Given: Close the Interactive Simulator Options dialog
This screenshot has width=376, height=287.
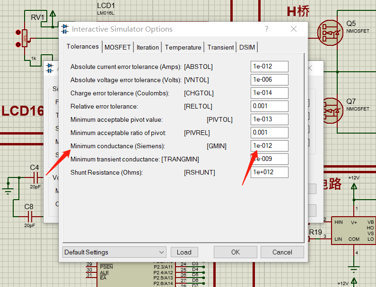Looking at the screenshot, I should 294,29.
